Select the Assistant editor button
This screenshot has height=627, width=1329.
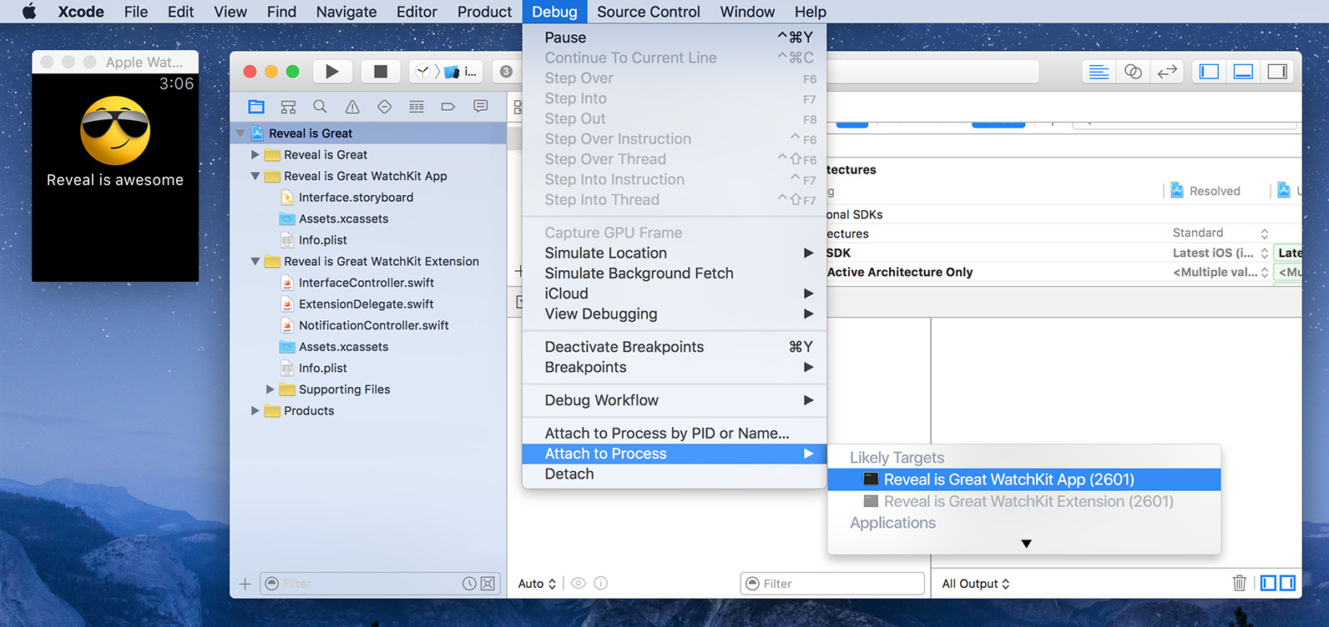click(x=1133, y=72)
